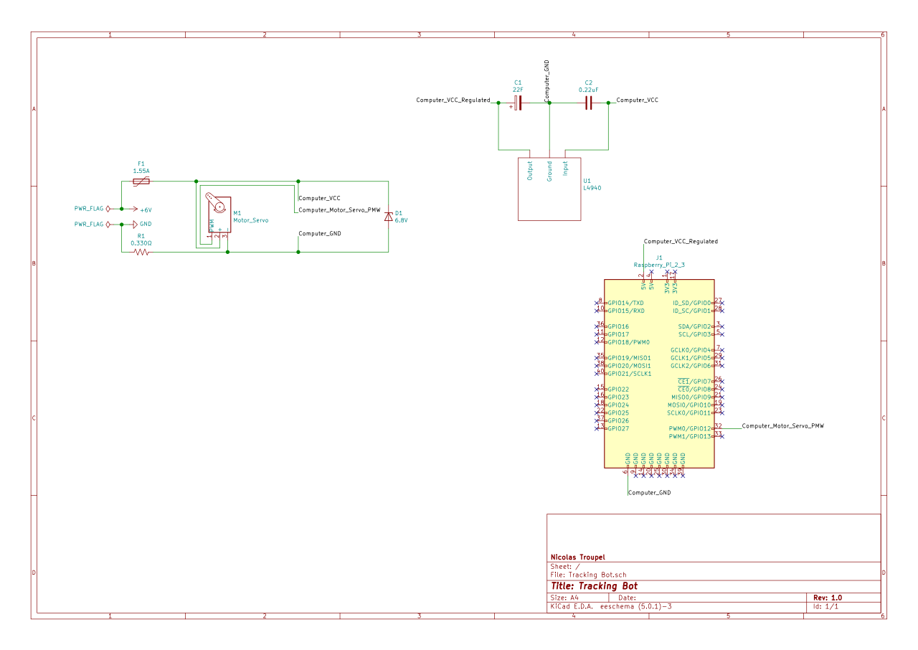The image size is (918, 650).
Task: Click the D1 zener diode symbol
Action: coord(389,216)
